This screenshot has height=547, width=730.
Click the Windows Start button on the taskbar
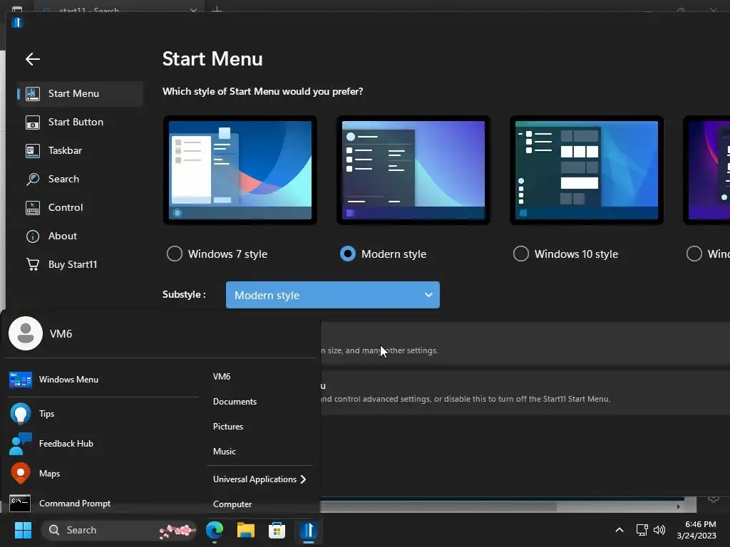pos(23,530)
